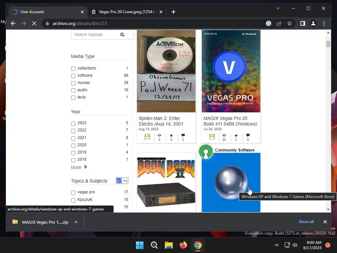
Task: Filter by year 2020
Action: coord(73,145)
